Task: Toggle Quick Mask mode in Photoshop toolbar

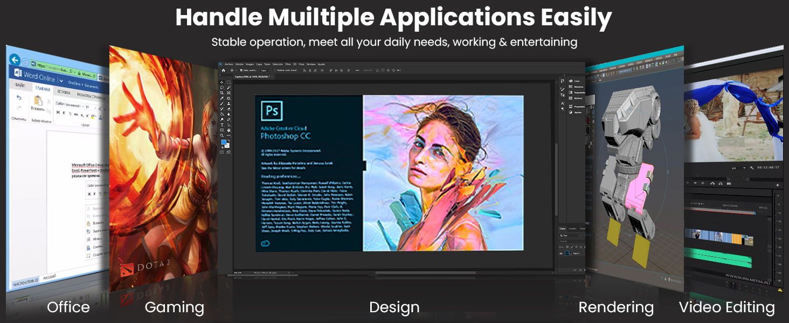Action: click(222, 152)
